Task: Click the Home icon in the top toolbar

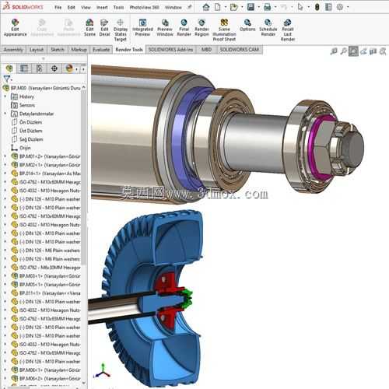Action: pyautogui.click(x=206, y=7)
